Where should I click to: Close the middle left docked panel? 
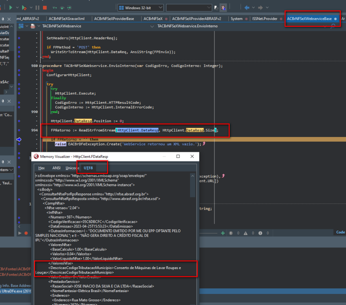(x=9, y=101)
